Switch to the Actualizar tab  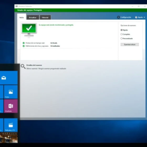pos(33,17)
